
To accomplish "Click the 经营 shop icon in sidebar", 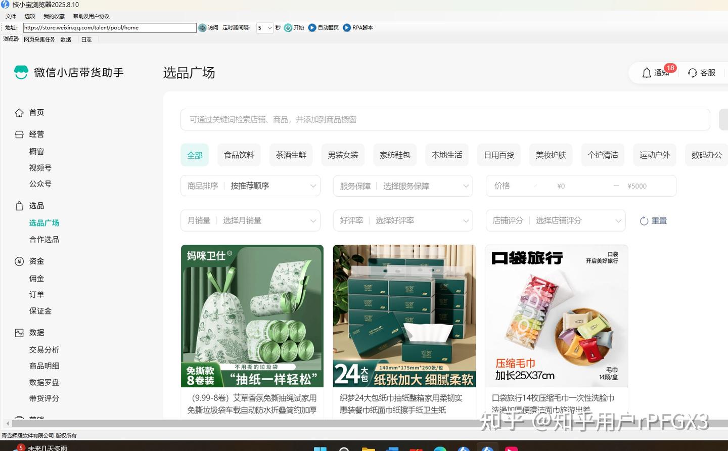I will coord(19,134).
